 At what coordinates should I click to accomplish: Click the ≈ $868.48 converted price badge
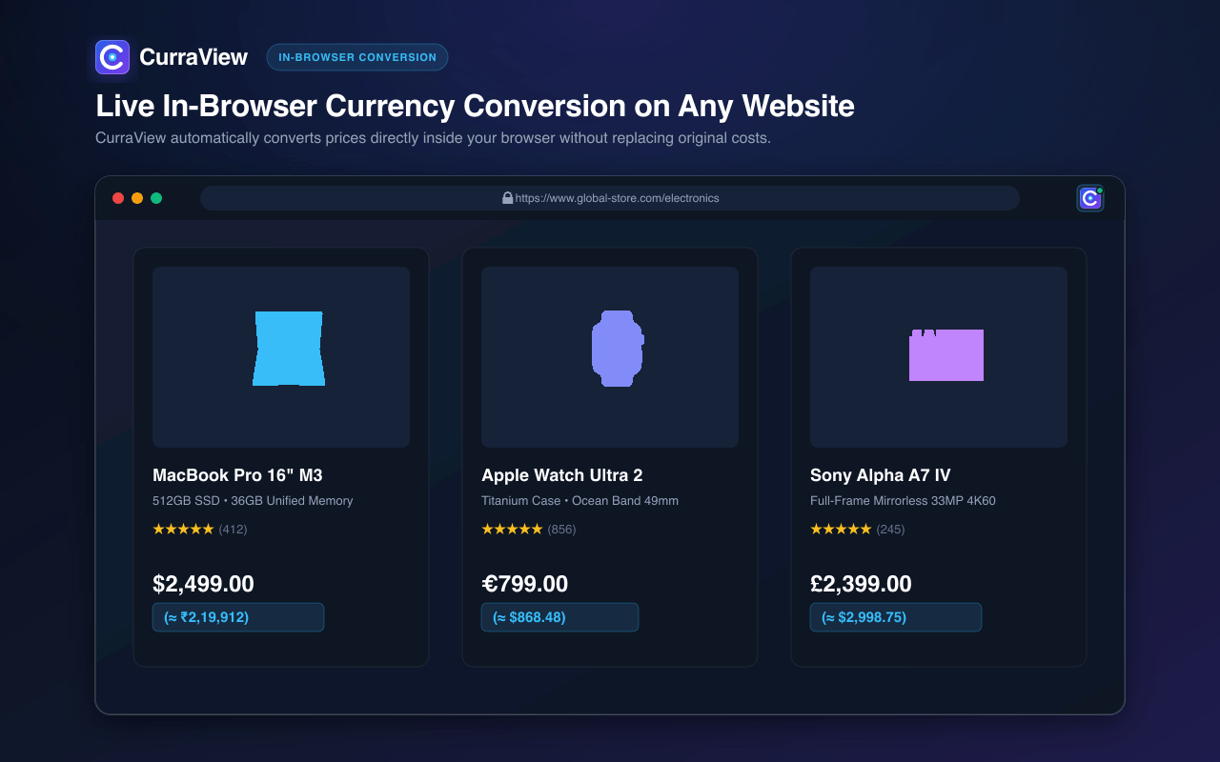tap(559, 617)
